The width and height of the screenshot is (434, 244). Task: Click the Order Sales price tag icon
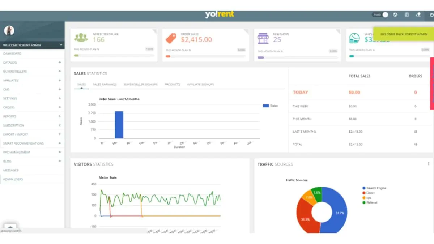pyautogui.click(x=171, y=38)
